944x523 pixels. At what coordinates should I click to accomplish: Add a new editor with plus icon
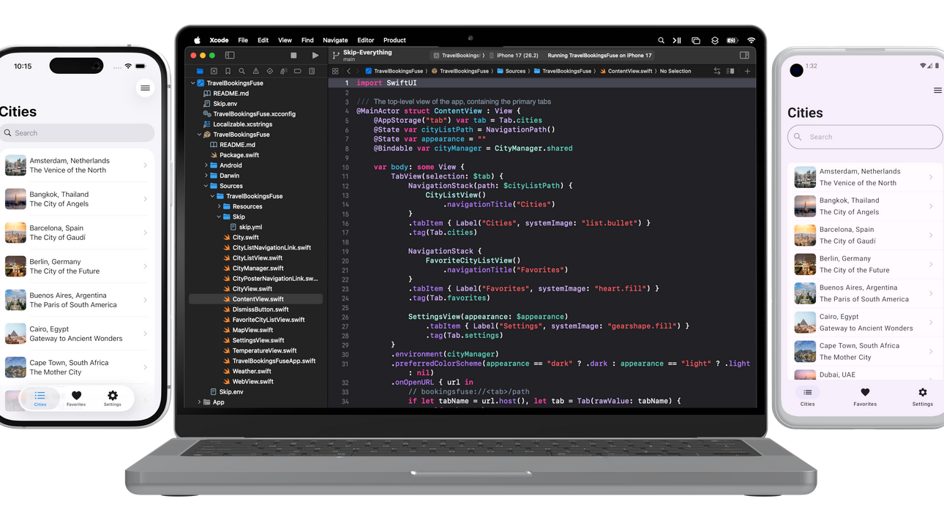click(747, 72)
